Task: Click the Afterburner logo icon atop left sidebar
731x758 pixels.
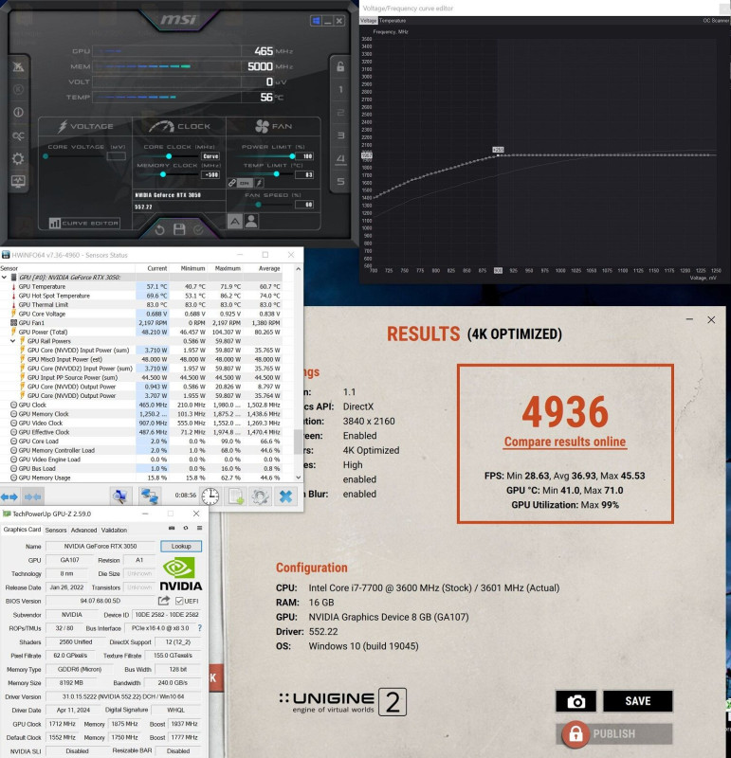Action: click(x=18, y=66)
